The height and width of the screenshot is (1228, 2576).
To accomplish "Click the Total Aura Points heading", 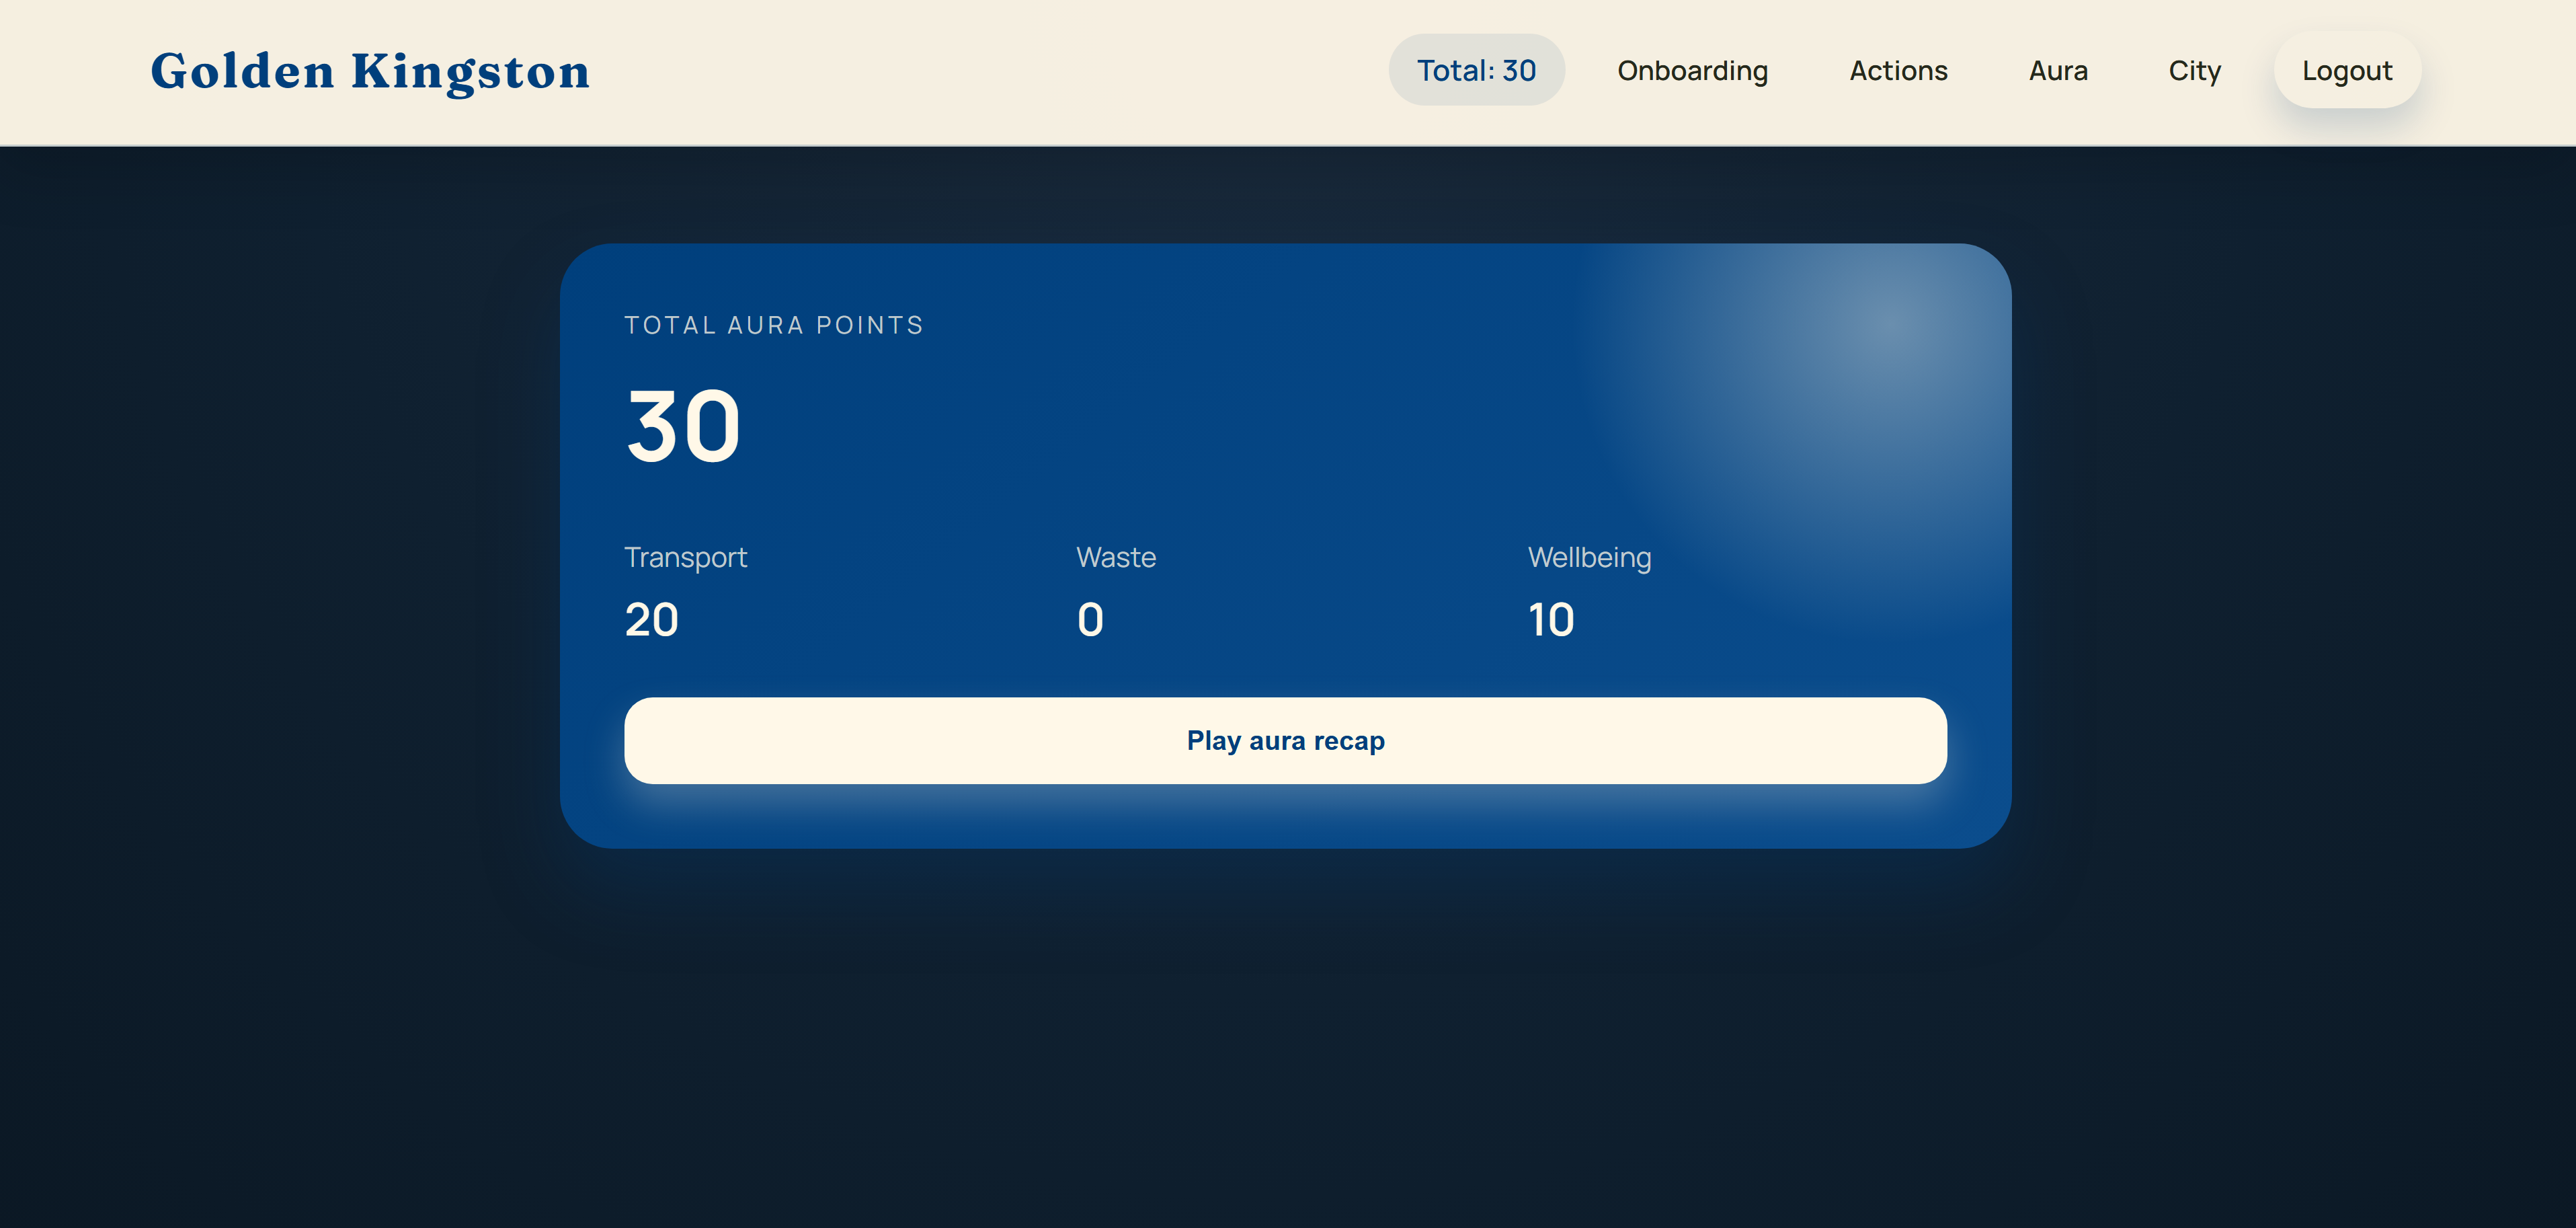I will coord(774,325).
